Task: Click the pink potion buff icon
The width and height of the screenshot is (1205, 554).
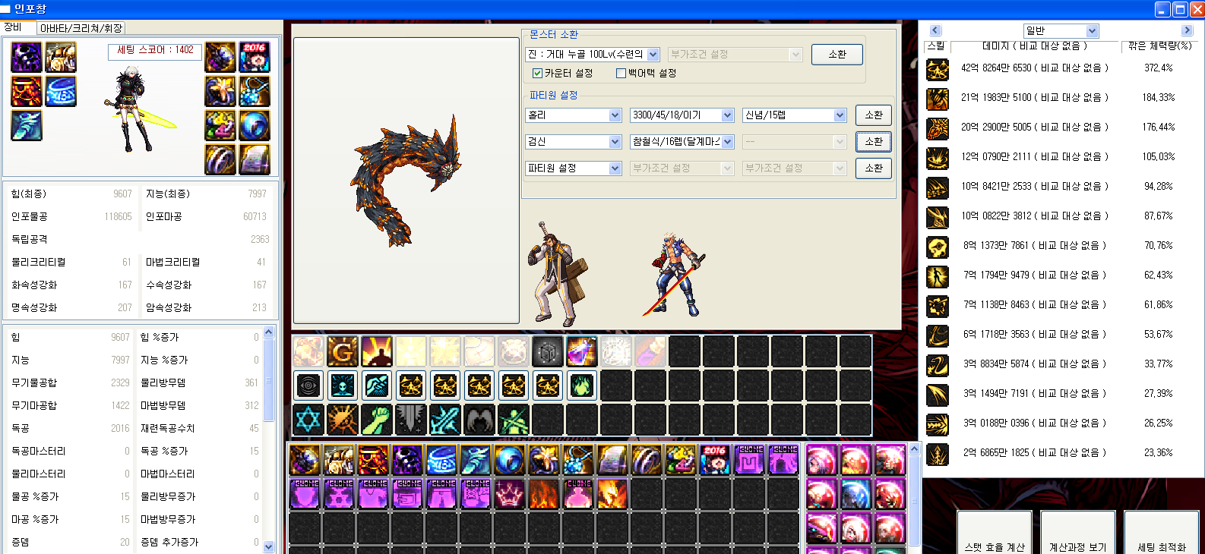Action: pyautogui.click(x=582, y=351)
